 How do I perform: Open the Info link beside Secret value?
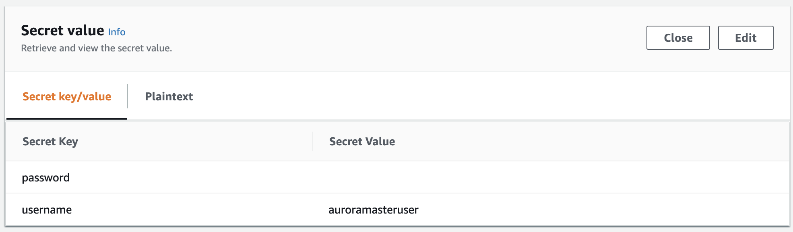tap(116, 32)
